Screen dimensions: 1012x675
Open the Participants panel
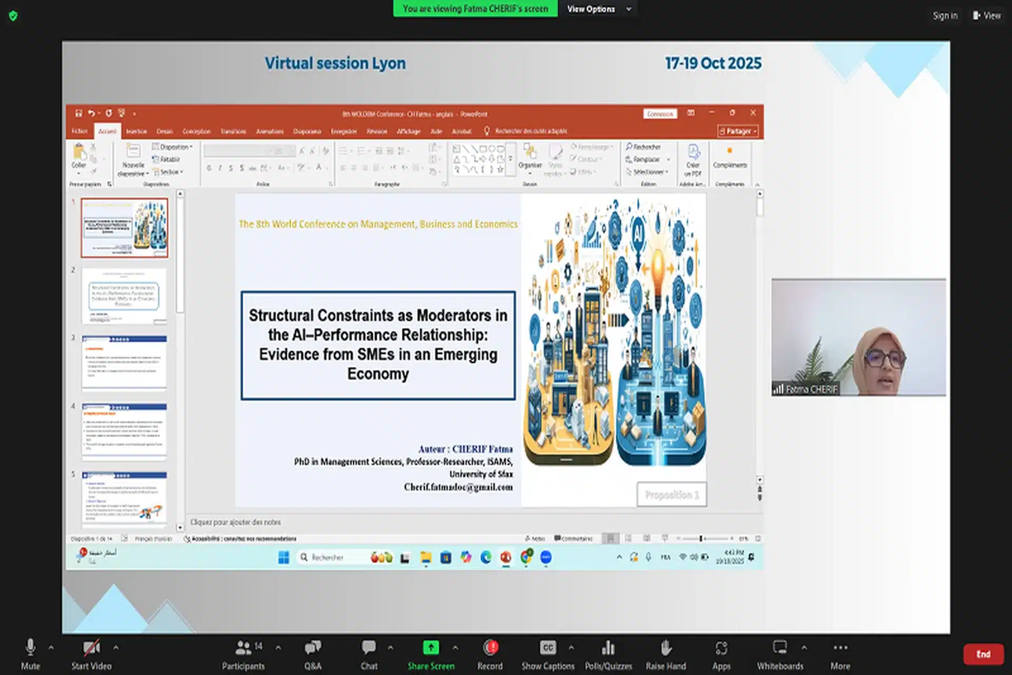coord(243,648)
